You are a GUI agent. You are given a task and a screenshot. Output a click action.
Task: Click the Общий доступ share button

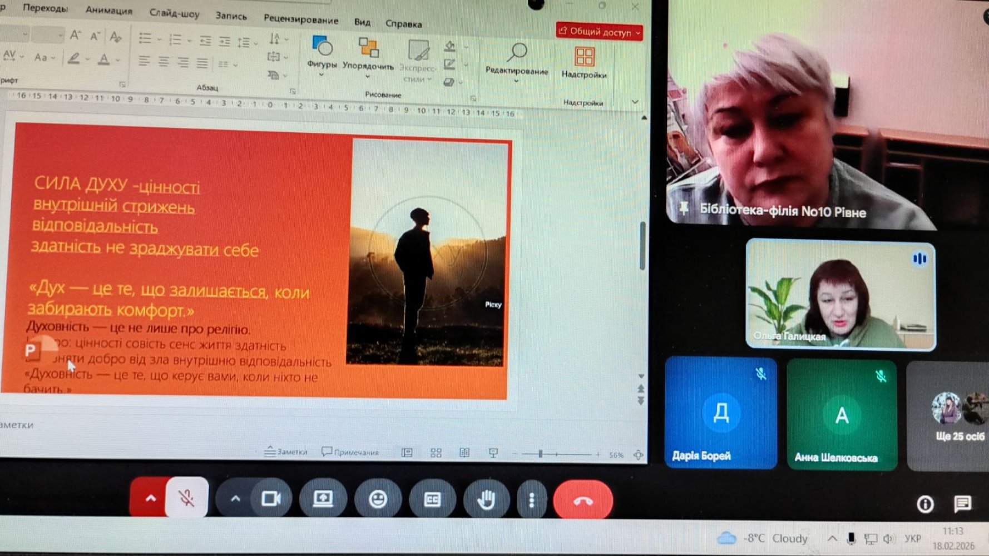coord(599,32)
